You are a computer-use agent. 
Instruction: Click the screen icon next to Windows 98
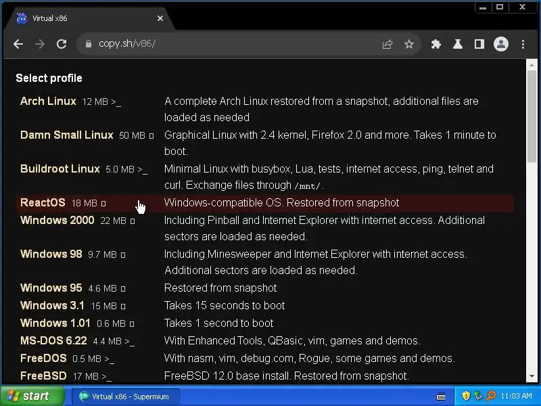tap(123, 255)
